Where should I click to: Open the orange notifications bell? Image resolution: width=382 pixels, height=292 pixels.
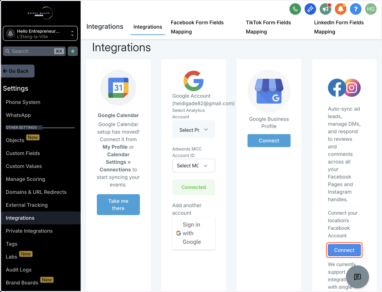pos(341,9)
